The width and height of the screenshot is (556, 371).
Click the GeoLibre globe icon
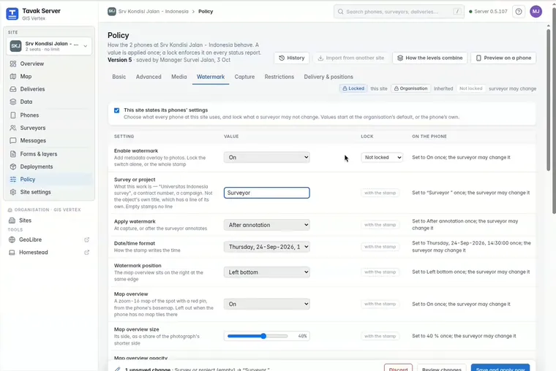pyautogui.click(x=12, y=240)
